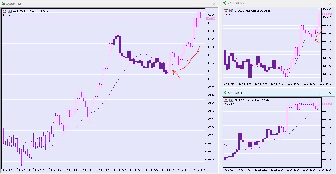Click price scale value 1955.73 on M5 chart
The width and height of the screenshot is (336, 174).
[327, 74]
